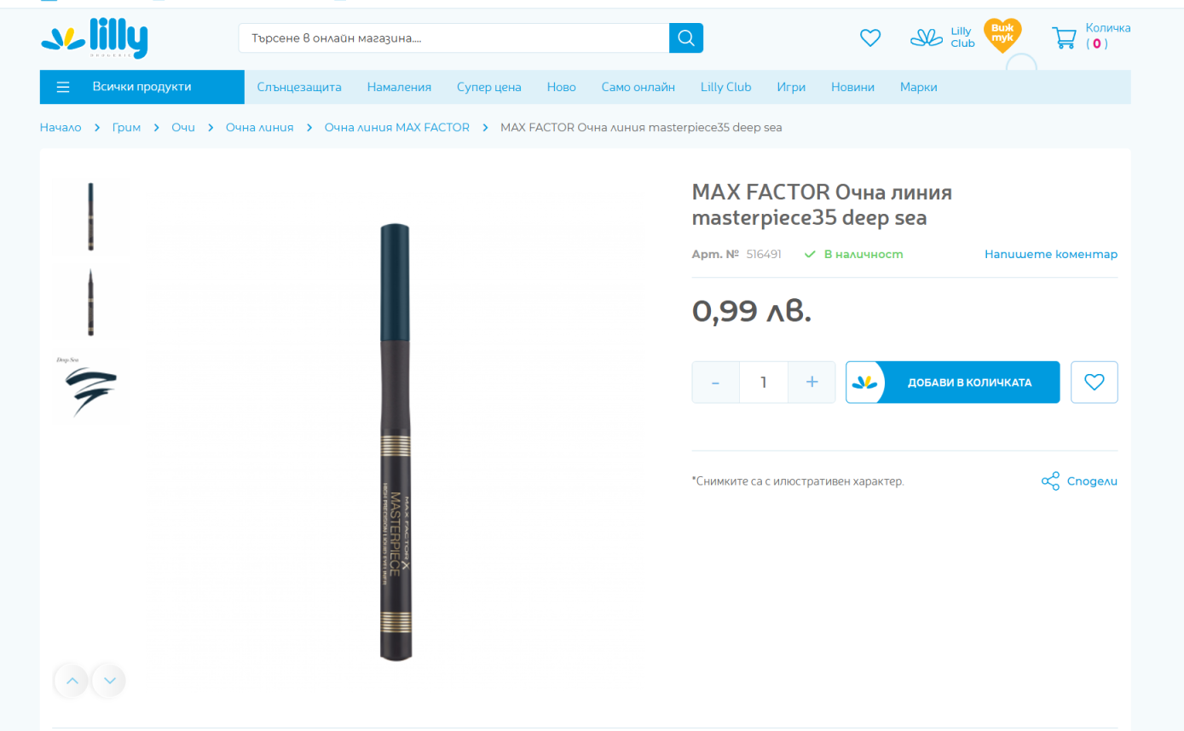Increase quantity with plus button
The height and width of the screenshot is (731, 1184).
[x=811, y=383]
